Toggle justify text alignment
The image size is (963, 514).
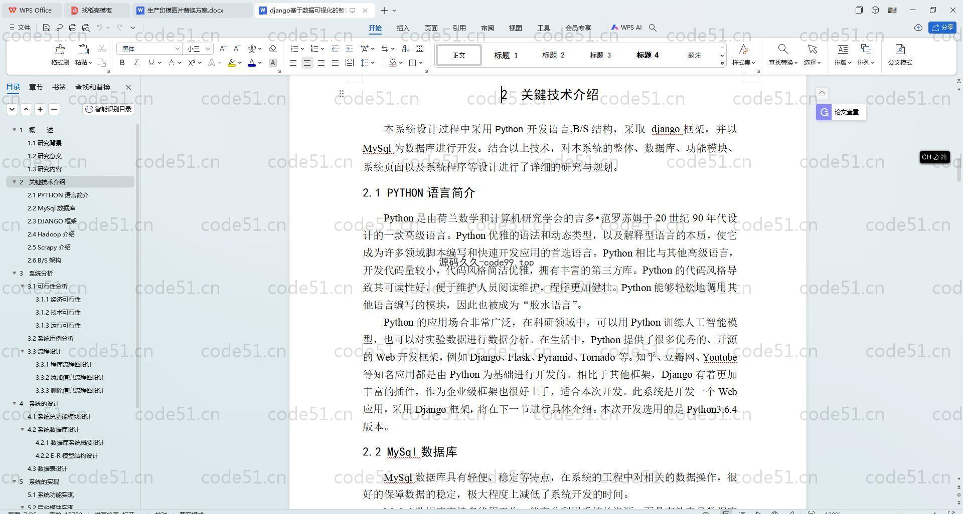pyautogui.click(x=335, y=63)
